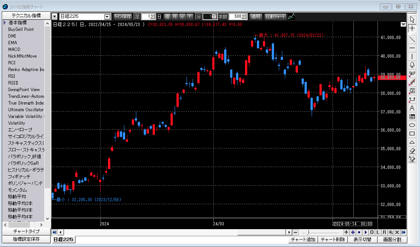The width and height of the screenshot is (420, 247).
Task: Click the blue horizontal compress arrows icon
Action: pyautogui.click(x=353, y=232)
